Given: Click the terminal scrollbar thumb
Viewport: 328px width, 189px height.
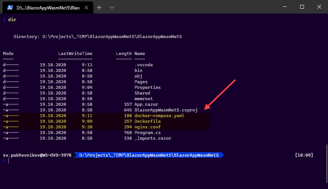Looking at the screenshot, I should pos(327,163).
